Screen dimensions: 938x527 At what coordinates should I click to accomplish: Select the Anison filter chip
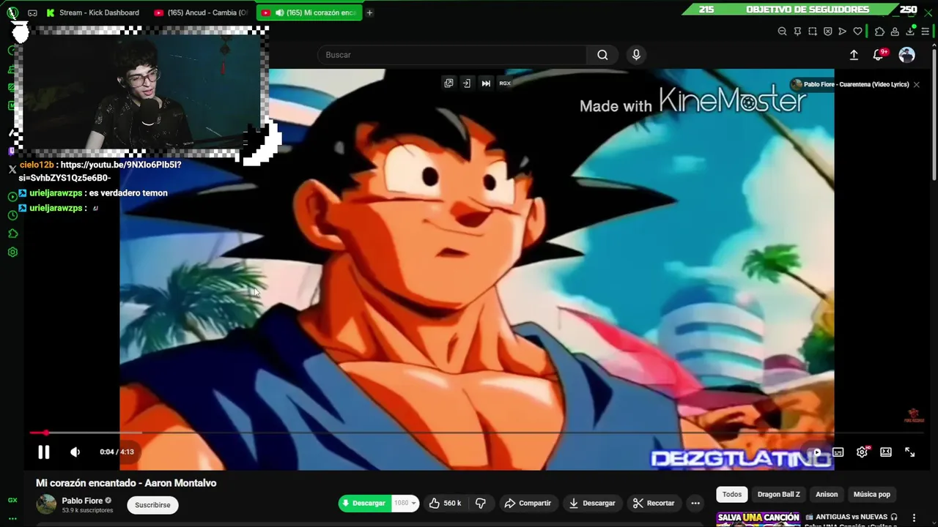click(x=827, y=494)
